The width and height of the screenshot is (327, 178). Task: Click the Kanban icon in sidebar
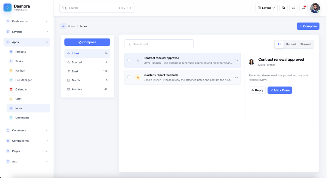[11, 70]
